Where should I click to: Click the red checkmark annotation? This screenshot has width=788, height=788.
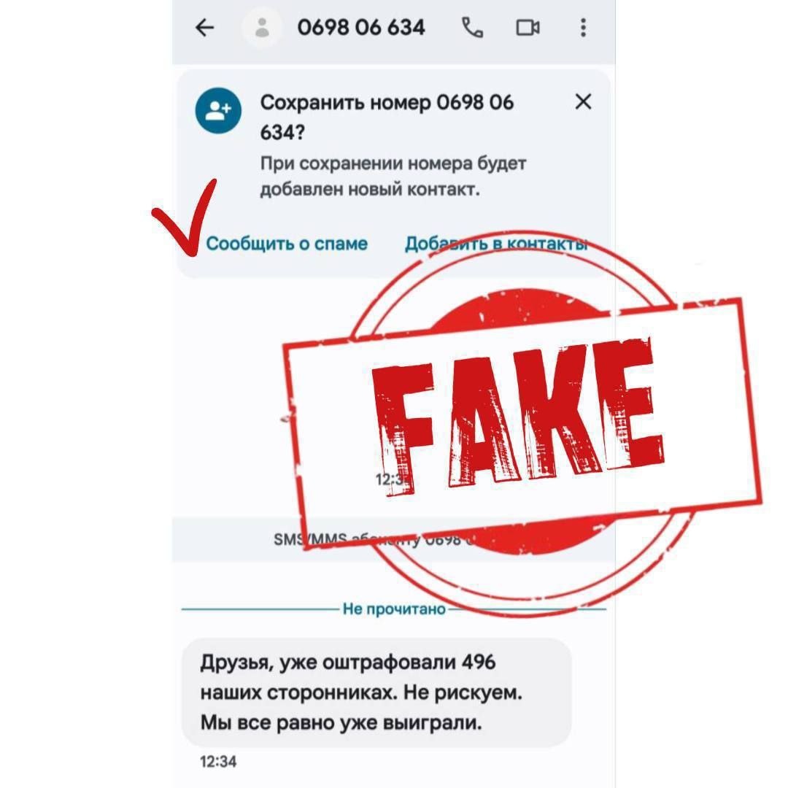click(x=185, y=217)
